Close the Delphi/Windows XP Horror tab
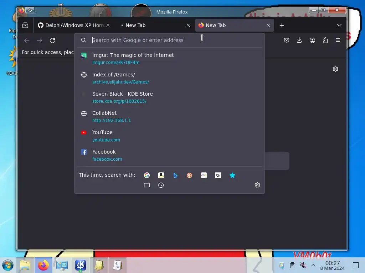Screen dimensions: 365x273 [108, 25]
